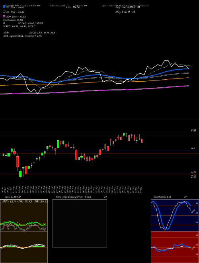Click the lowest green candlestick near 14.73
199x263 pixels.
click(x=20, y=174)
